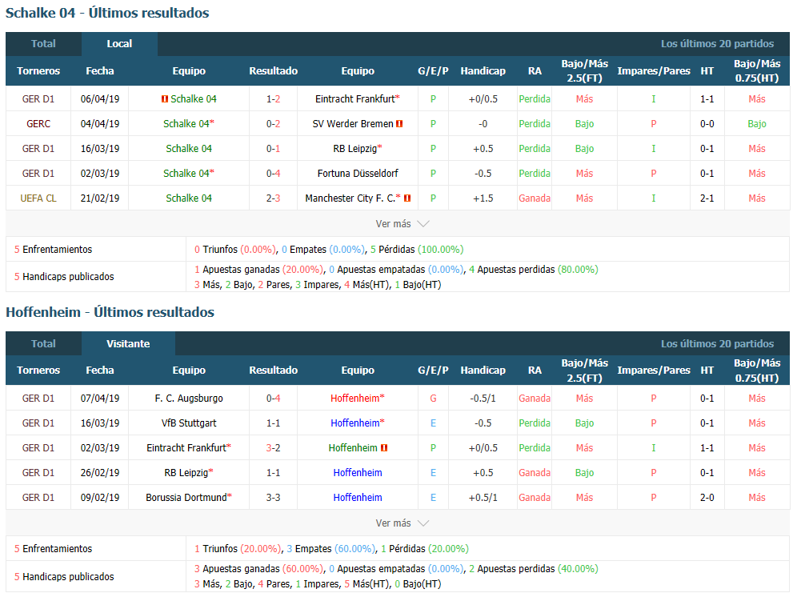Click 'G/E/P' column header in Schalke table
Viewport: 797px width, 597px height.
433,71
